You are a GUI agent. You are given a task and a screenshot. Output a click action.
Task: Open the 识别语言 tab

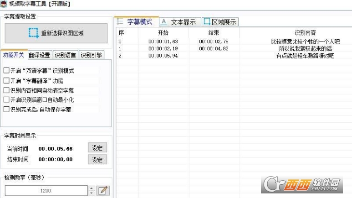[x=66, y=55]
